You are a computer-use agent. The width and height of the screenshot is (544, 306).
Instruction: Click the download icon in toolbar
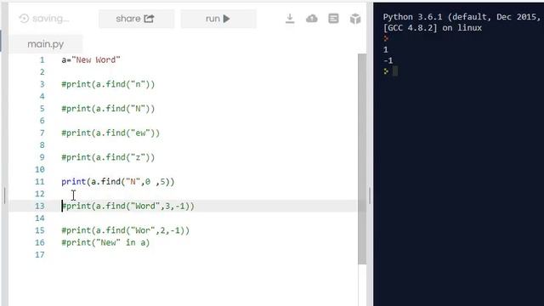[x=290, y=19]
